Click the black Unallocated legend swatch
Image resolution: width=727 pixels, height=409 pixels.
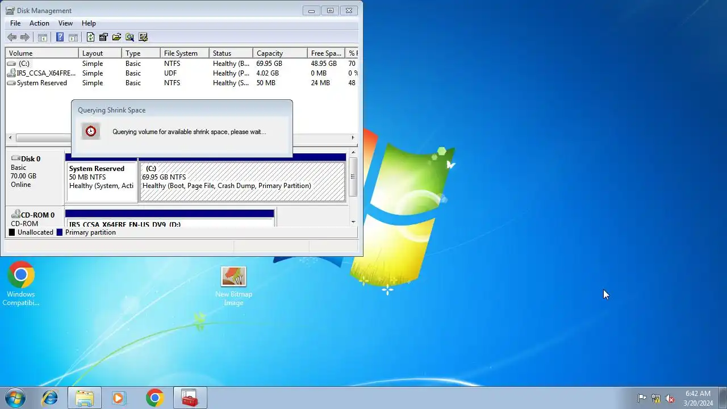pyautogui.click(x=12, y=232)
